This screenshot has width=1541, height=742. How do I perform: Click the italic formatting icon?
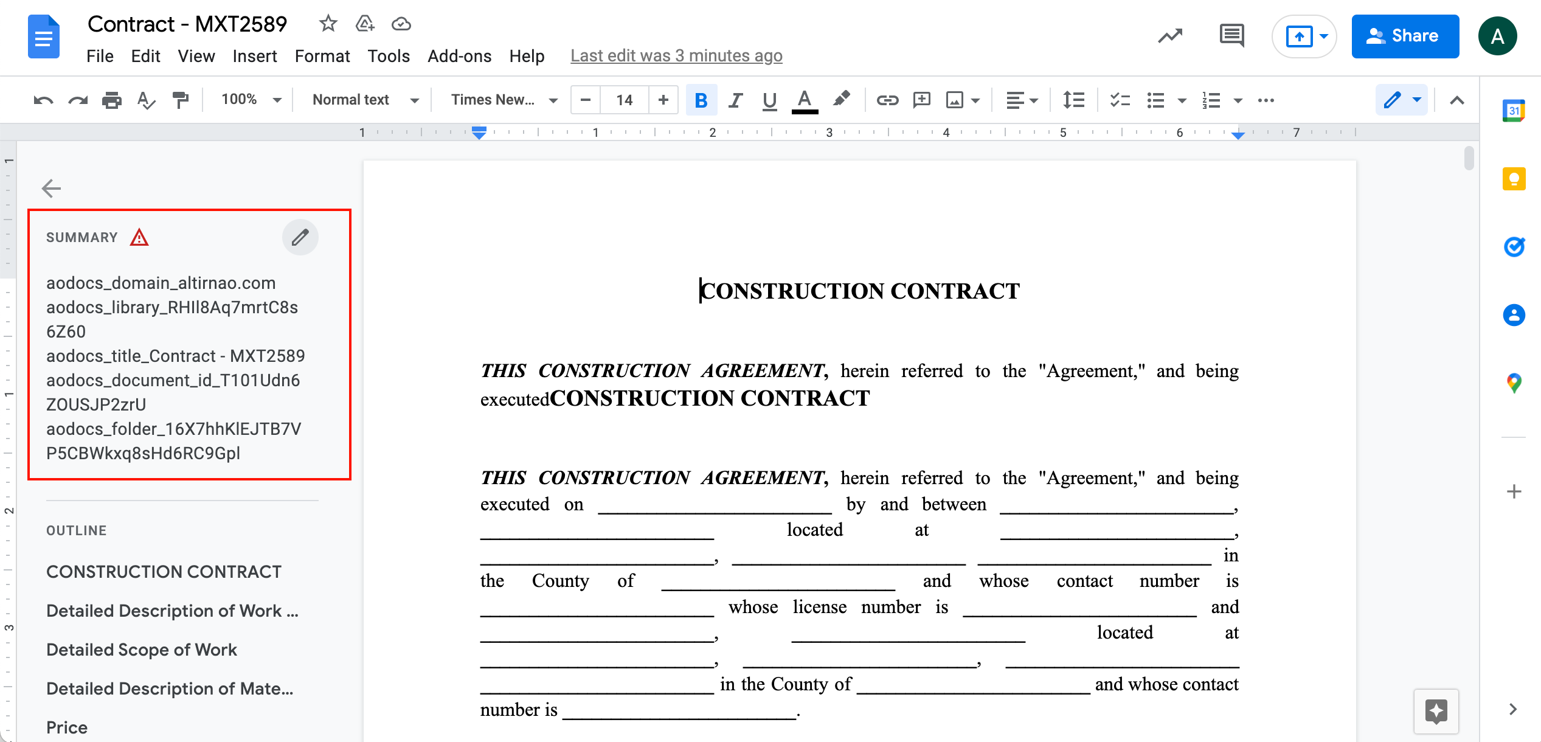pos(736,99)
